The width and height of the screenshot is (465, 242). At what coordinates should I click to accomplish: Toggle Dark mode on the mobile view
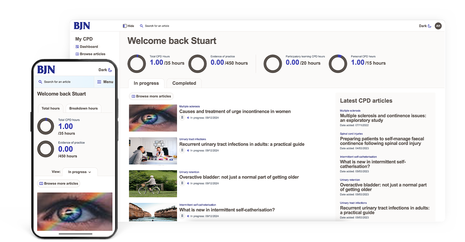[105, 70]
